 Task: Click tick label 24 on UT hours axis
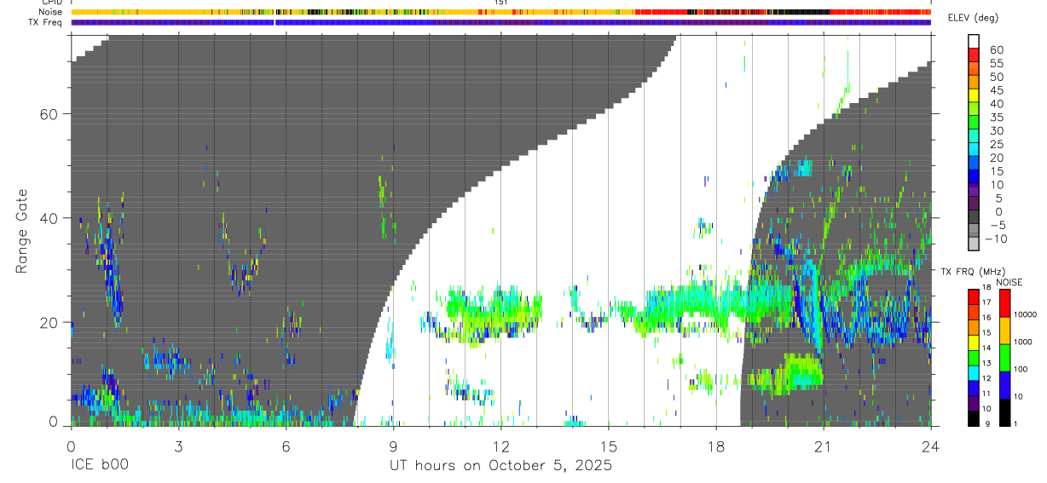[930, 446]
